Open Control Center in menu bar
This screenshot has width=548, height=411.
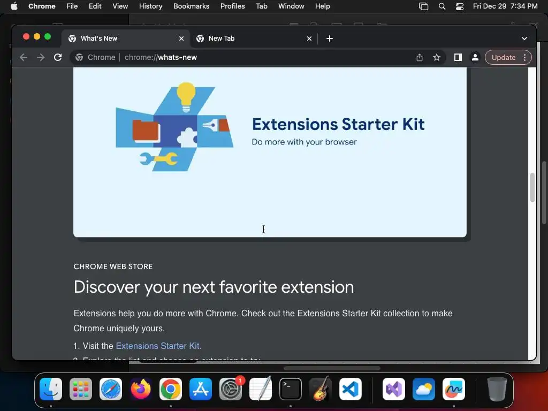(x=460, y=6)
